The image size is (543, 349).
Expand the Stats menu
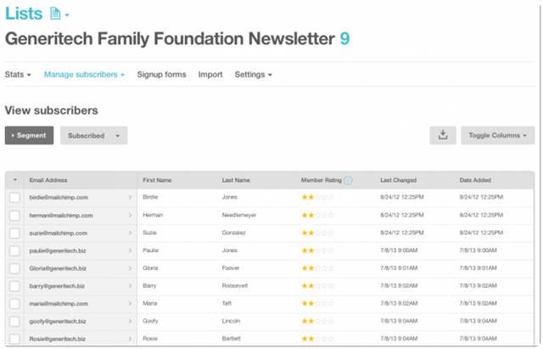pos(18,75)
